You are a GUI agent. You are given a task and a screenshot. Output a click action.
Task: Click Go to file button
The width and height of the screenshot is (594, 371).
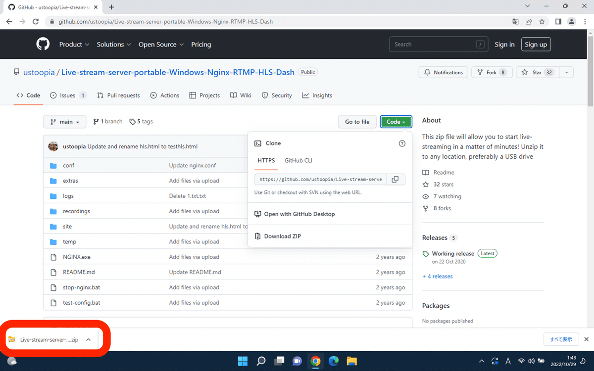click(357, 122)
